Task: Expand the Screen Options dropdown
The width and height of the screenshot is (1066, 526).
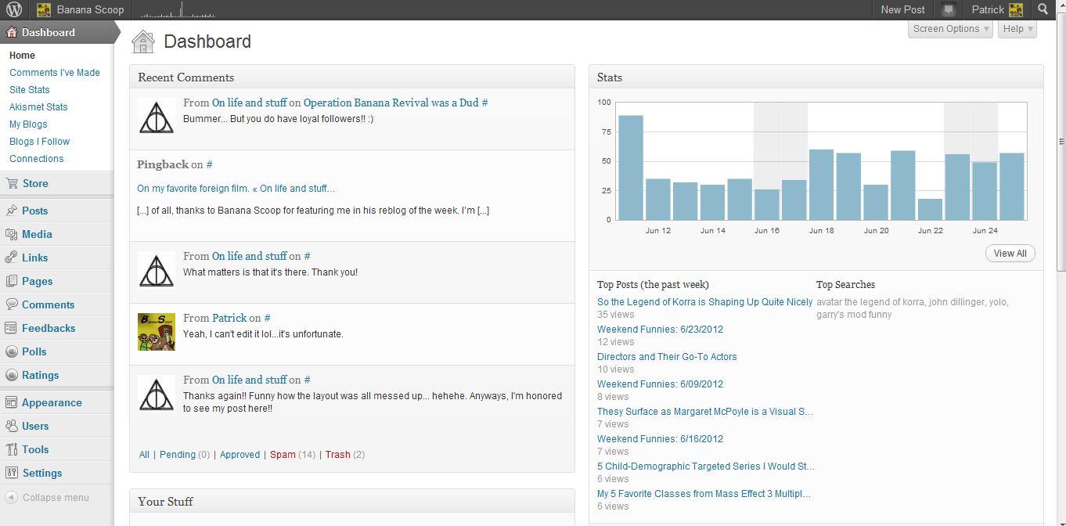Action: [951, 29]
